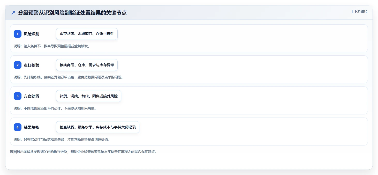Click step number 2 badge
This screenshot has height=175, width=378.
(x=18, y=65)
